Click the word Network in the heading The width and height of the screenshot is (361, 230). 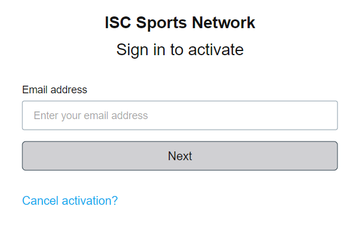[223, 22]
